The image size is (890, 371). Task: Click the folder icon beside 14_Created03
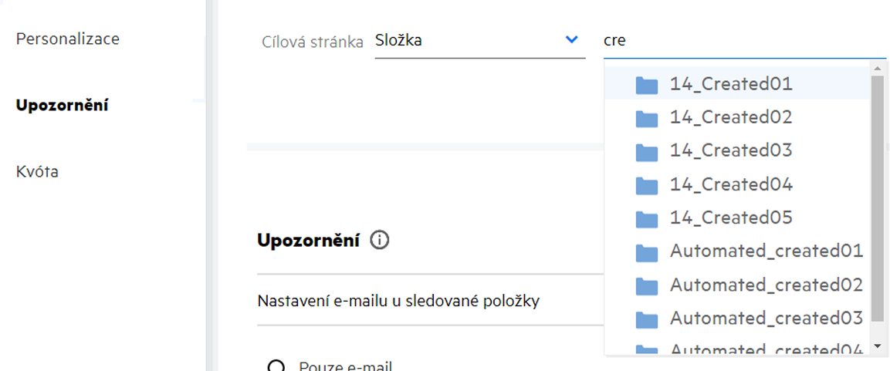(x=646, y=151)
